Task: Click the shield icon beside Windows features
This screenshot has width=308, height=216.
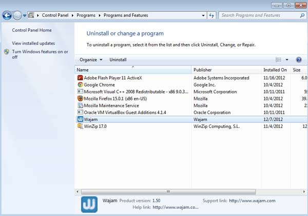Action: pyautogui.click(x=7, y=52)
